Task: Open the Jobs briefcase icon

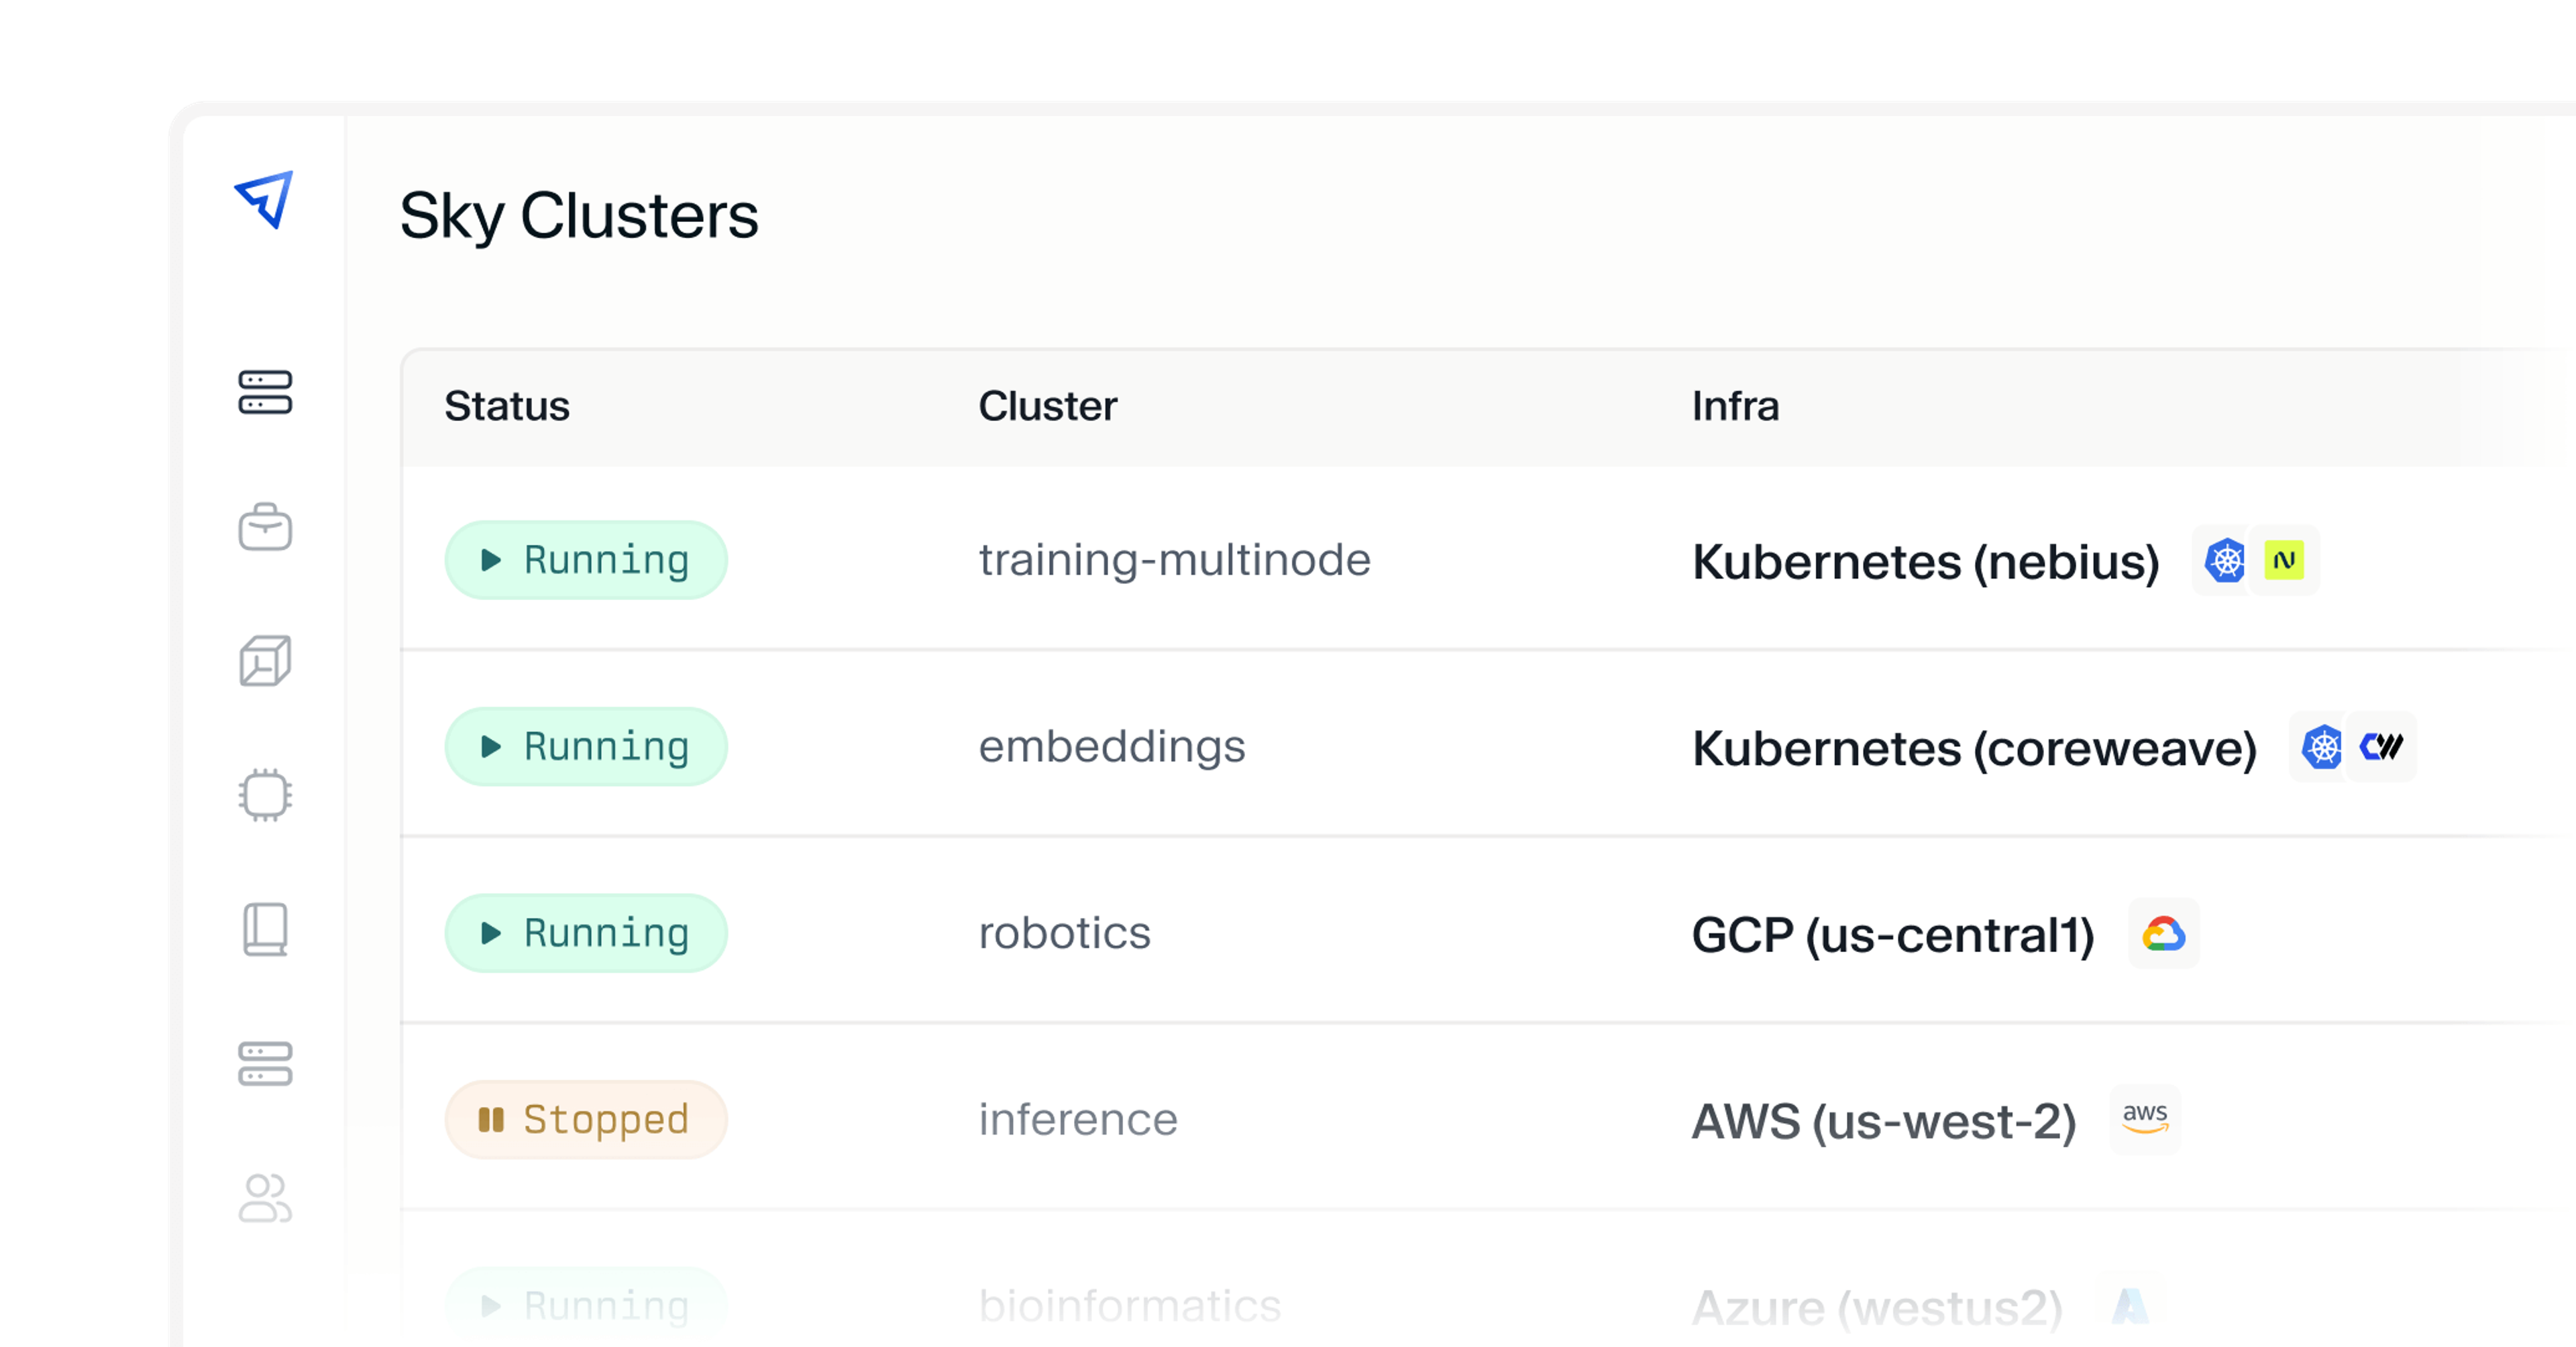Action: 265,528
